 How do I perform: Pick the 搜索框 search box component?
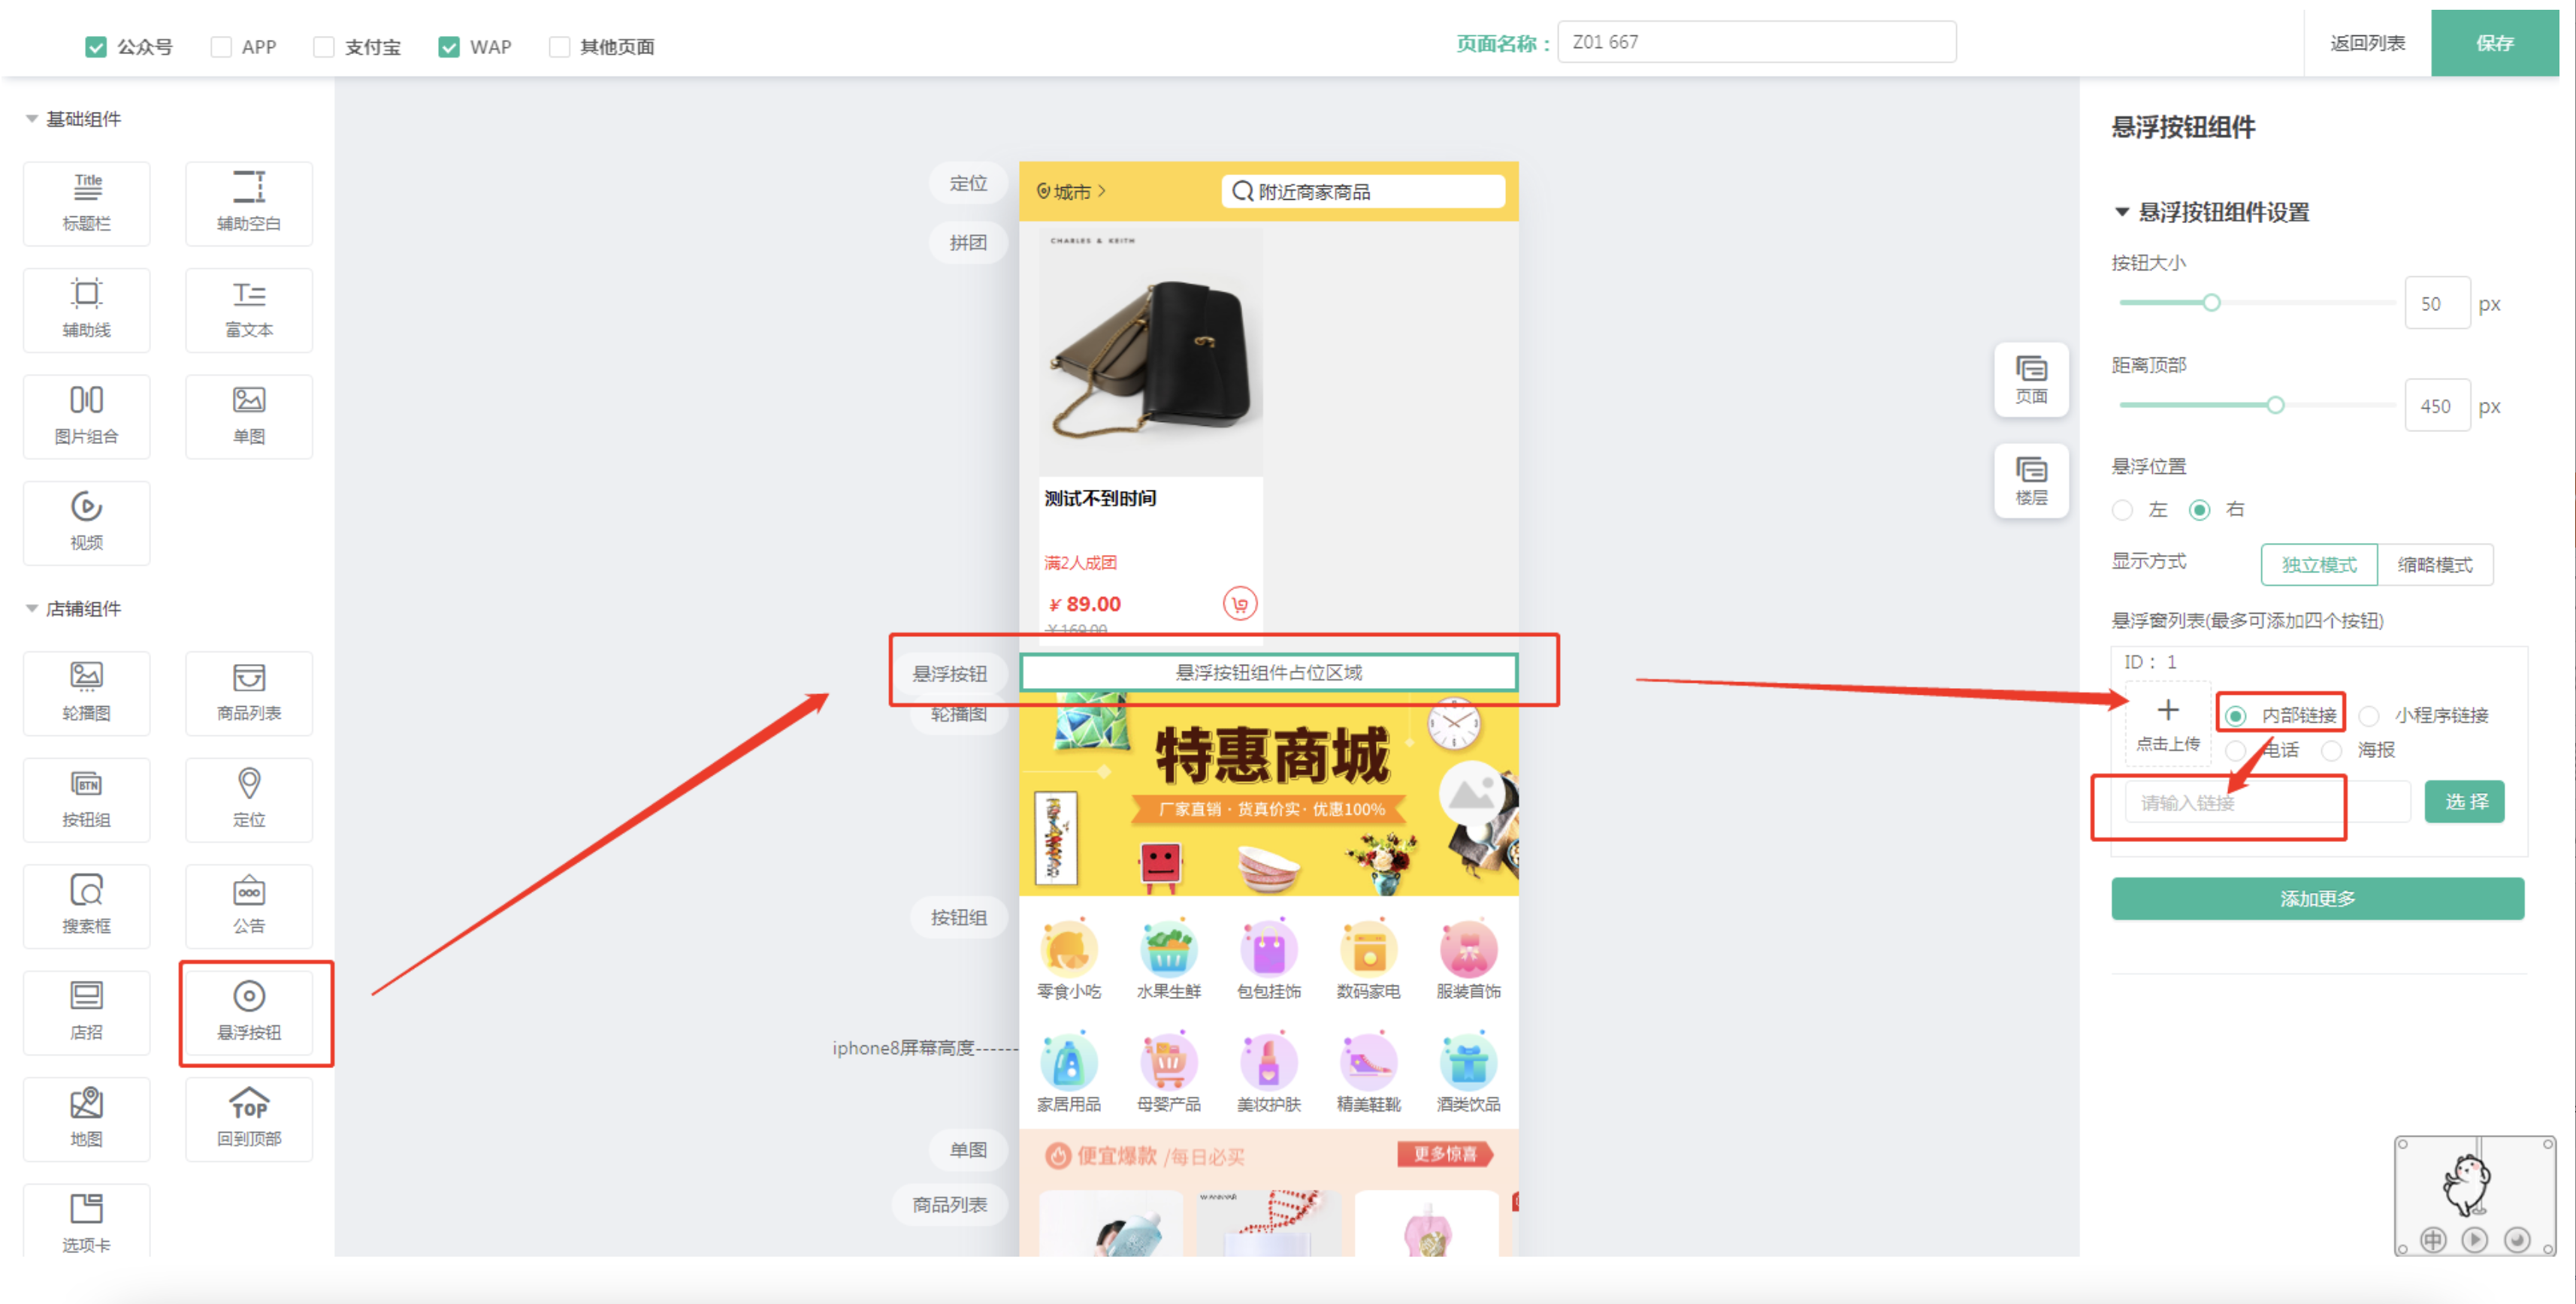(x=87, y=905)
